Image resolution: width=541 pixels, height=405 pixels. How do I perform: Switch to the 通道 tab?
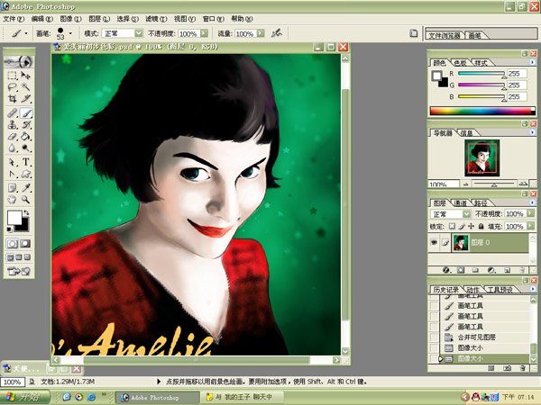coord(461,203)
